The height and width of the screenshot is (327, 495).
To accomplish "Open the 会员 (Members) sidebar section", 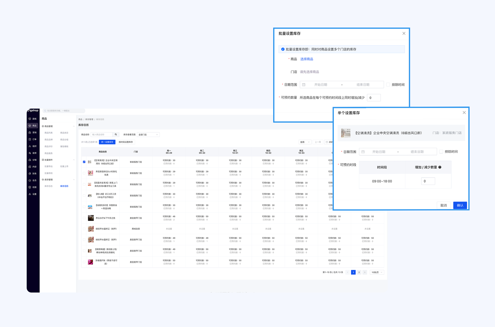I will (32, 180).
